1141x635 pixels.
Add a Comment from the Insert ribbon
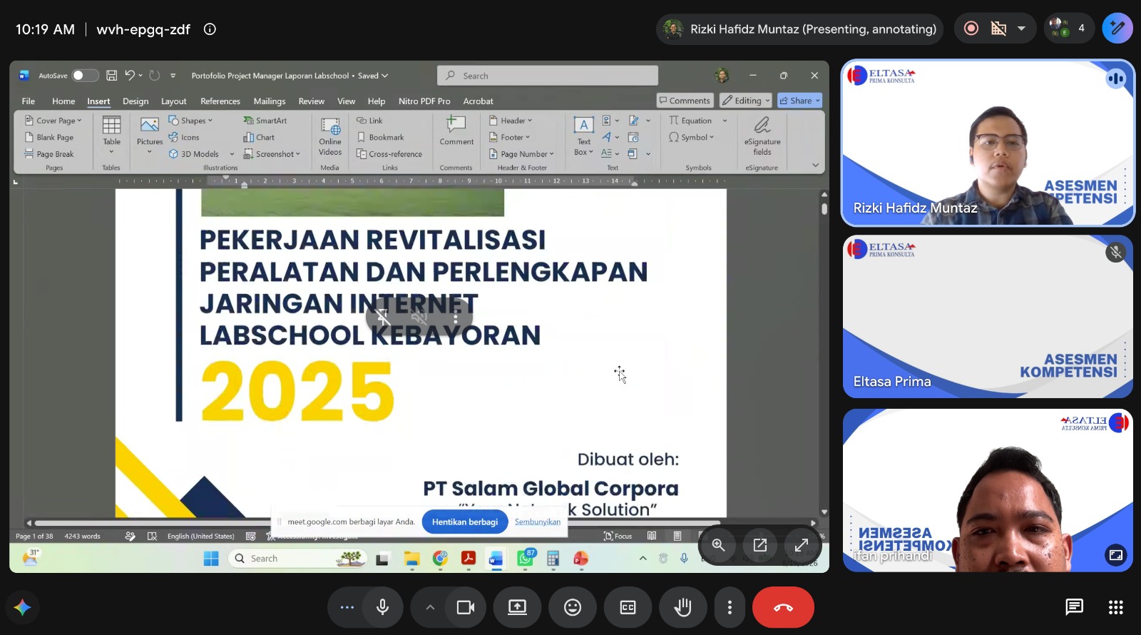(x=456, y=131)
